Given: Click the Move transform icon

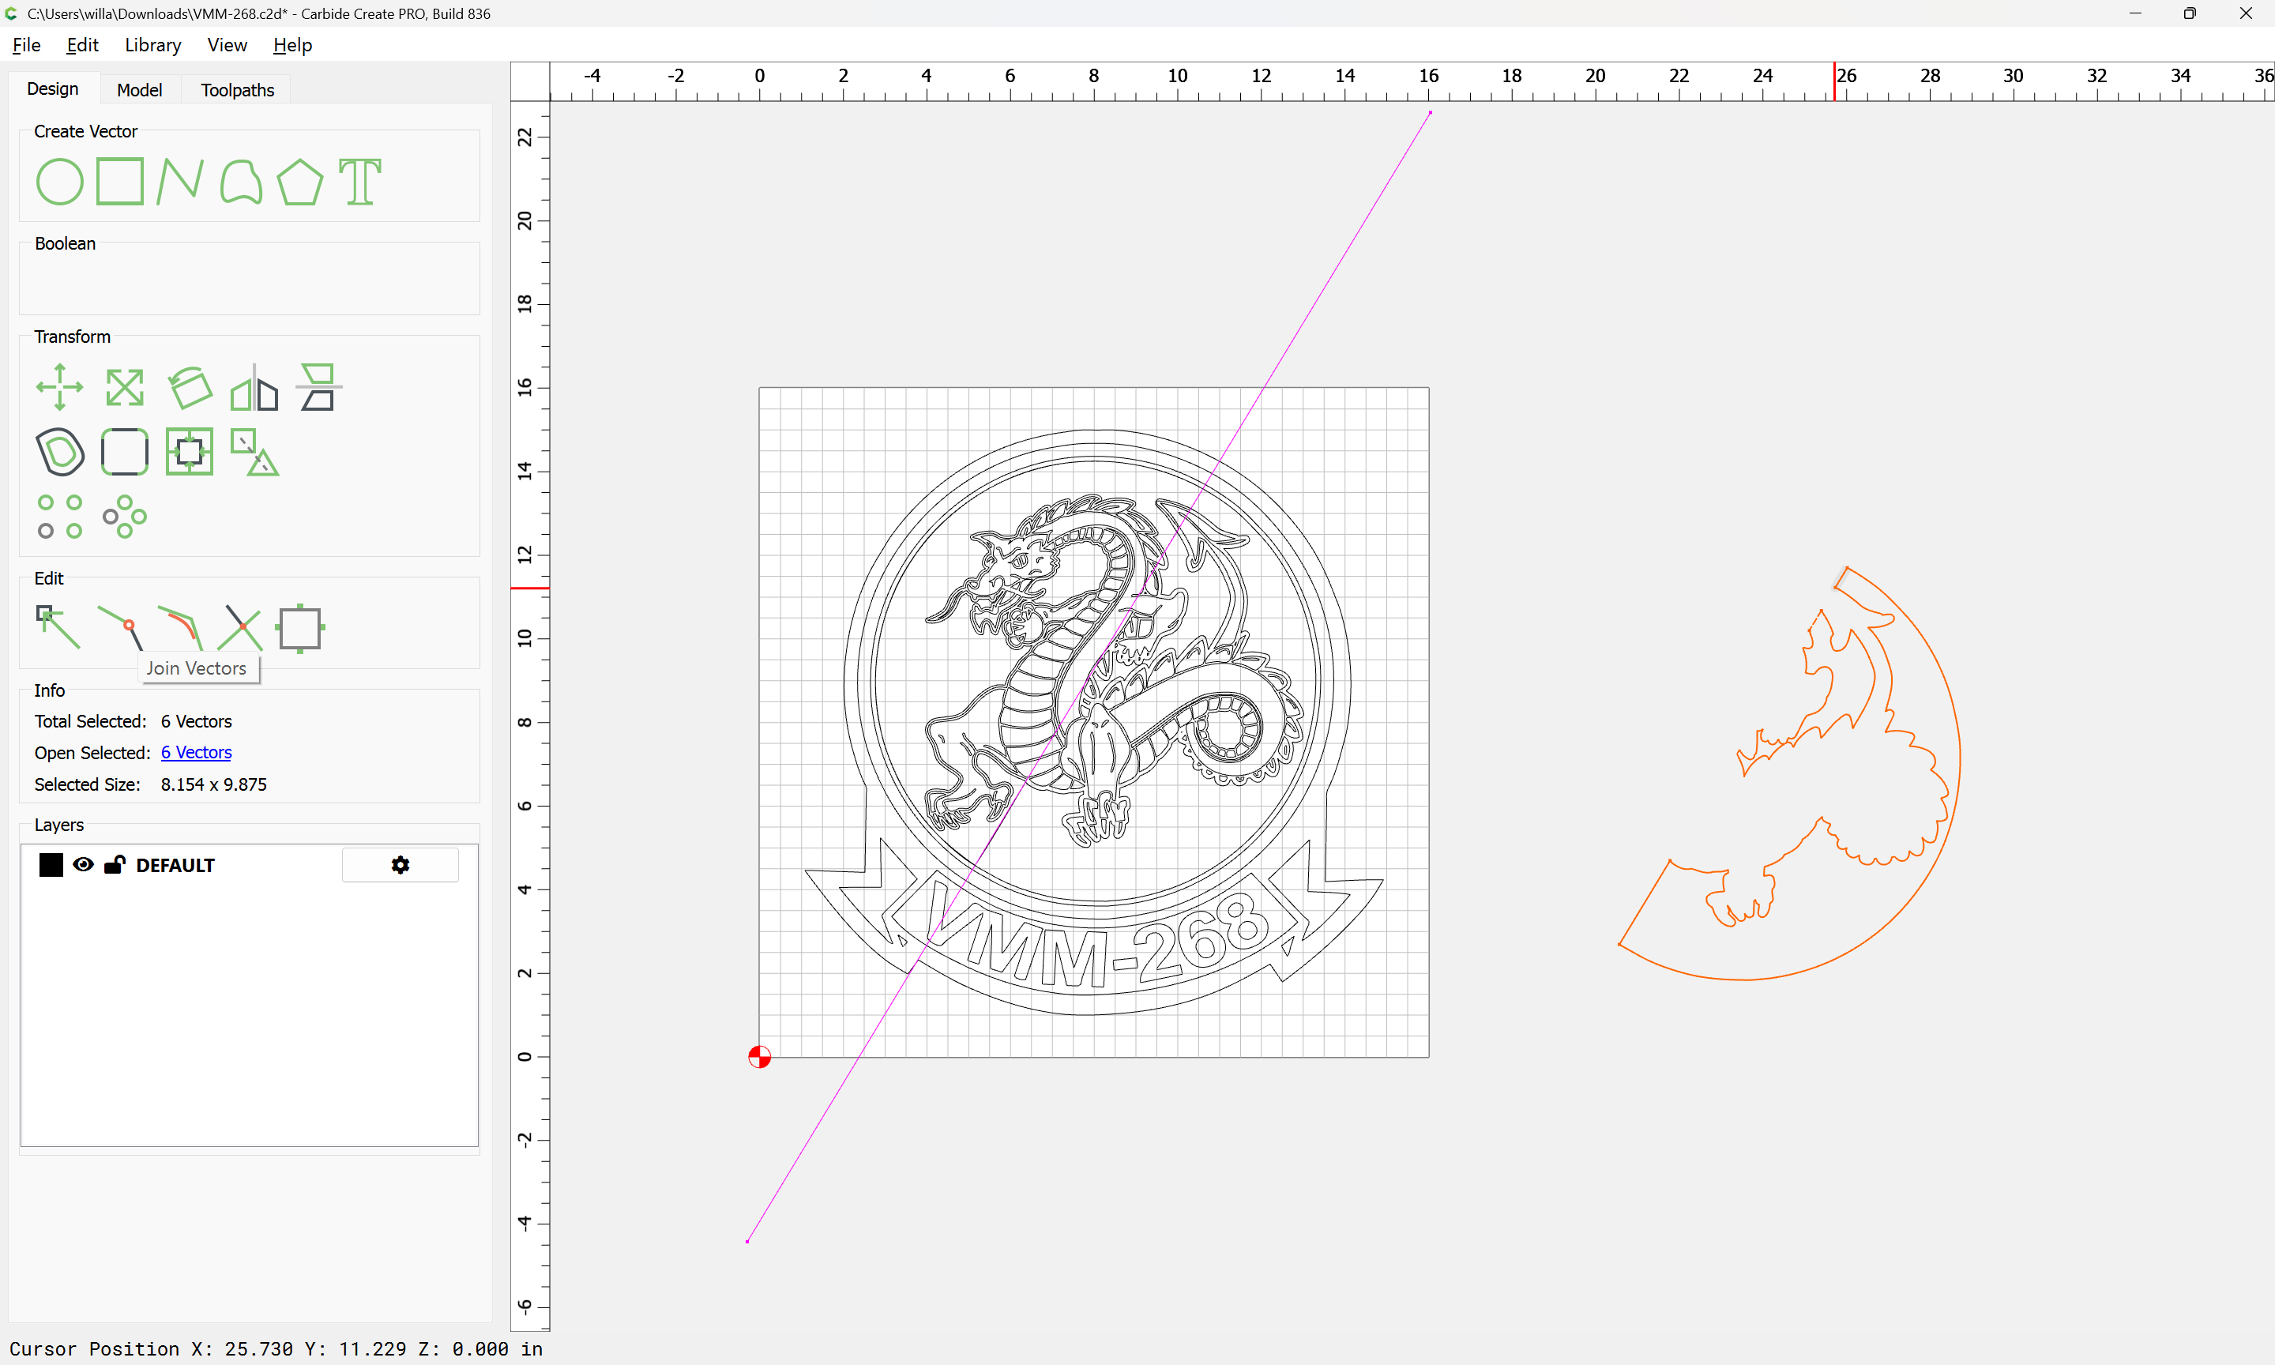Looking at the screenshot, I should click(60, 387).
